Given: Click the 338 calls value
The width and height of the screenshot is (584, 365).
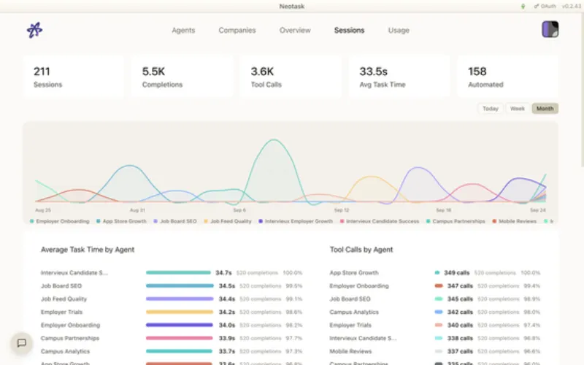Looking at the screenshot, I should click(x=460, y=338).
